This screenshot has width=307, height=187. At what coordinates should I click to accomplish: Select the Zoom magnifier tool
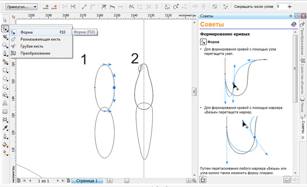(5, 45)
